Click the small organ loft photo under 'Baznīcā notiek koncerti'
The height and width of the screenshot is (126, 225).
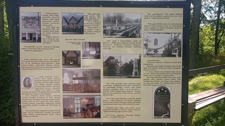pos(71,59)
